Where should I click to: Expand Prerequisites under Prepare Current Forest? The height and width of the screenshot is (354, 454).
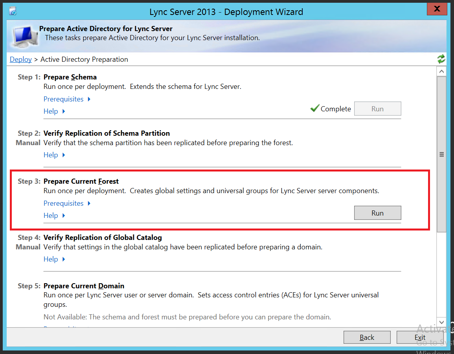tap(67, 203)
